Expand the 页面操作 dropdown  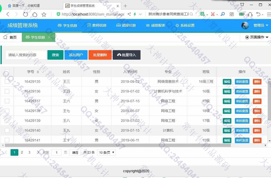pos(257,37)
